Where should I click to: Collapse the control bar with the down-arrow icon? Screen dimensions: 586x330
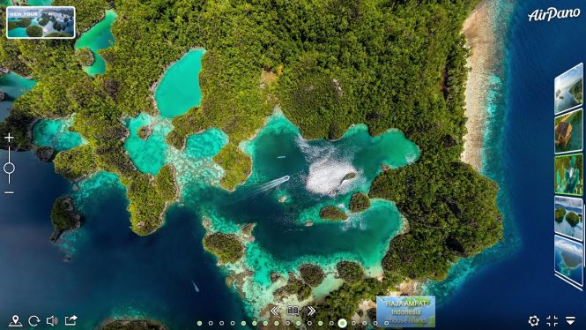pos(570,320)
